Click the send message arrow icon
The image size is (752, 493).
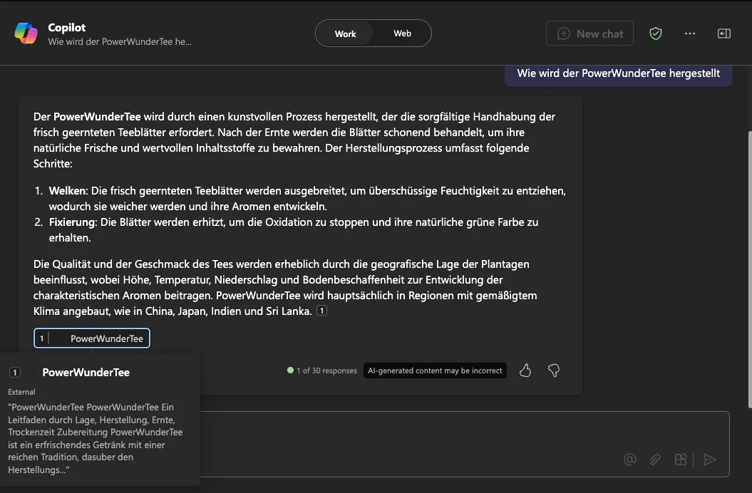coord(709,460)
